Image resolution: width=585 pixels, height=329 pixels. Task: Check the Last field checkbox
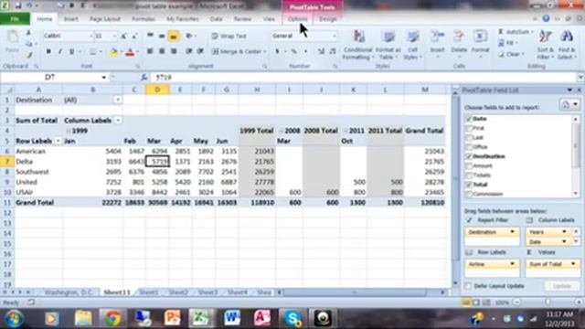469,137
